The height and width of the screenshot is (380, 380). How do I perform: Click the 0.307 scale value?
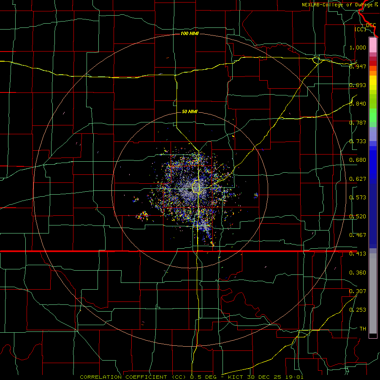point(358,291)
